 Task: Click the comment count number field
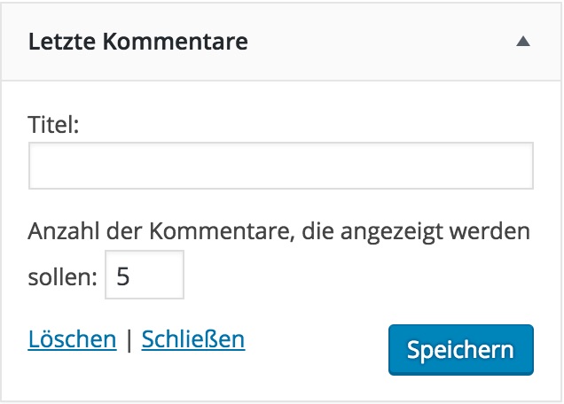145,276
